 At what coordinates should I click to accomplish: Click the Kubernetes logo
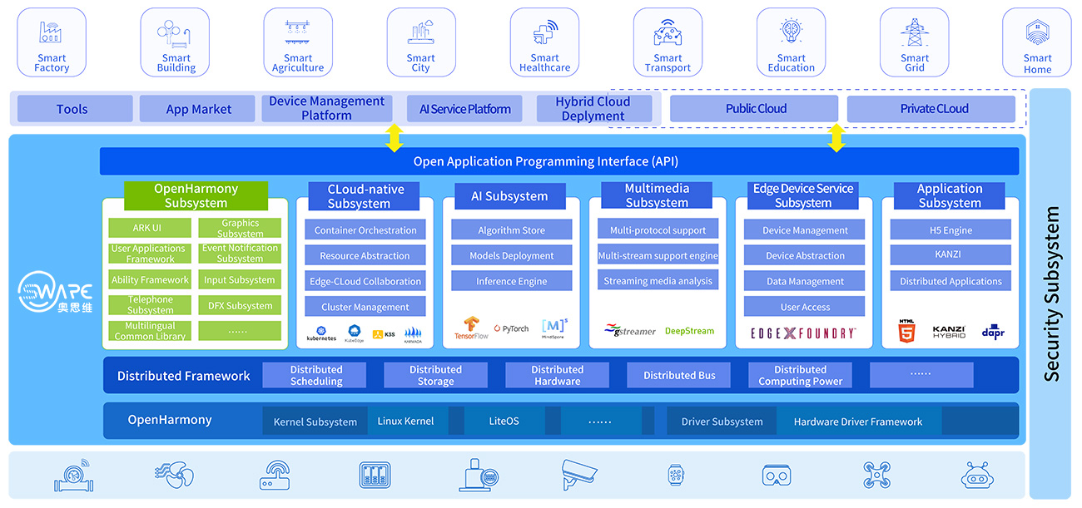click(x=321, y=333)
